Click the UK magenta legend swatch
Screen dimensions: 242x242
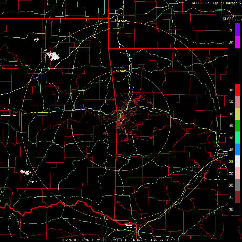pyautogui.click(x=237, y=42)
